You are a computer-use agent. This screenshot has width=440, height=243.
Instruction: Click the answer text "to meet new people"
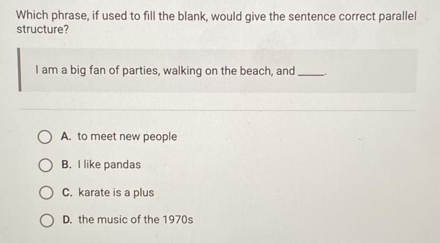(127, 136)
